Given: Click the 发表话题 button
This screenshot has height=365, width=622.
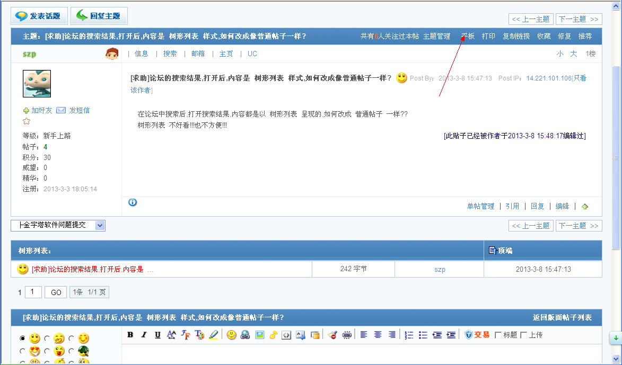Looking at the screenshot, I should [39, 16].
